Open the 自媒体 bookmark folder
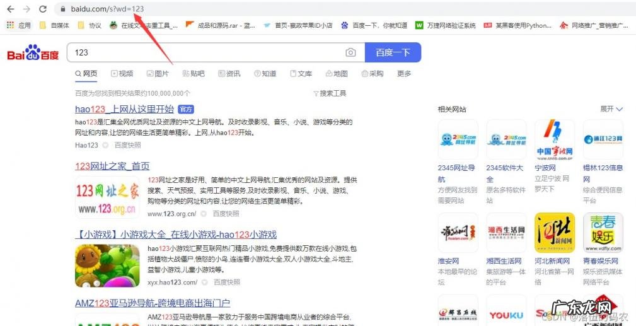Screen dimensions: 636x326 [x=54, y=25]
